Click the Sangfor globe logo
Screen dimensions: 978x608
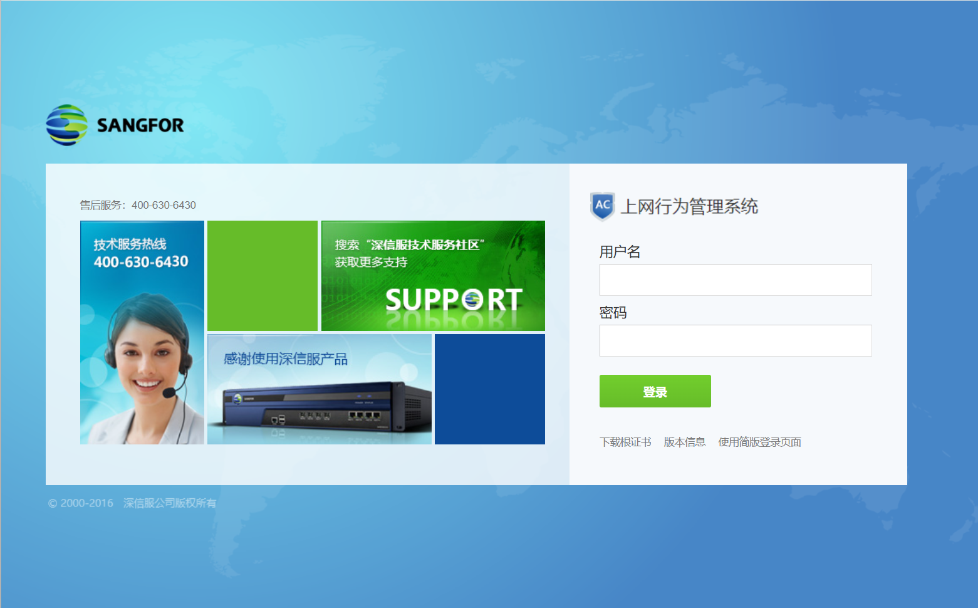coord(66,125)
